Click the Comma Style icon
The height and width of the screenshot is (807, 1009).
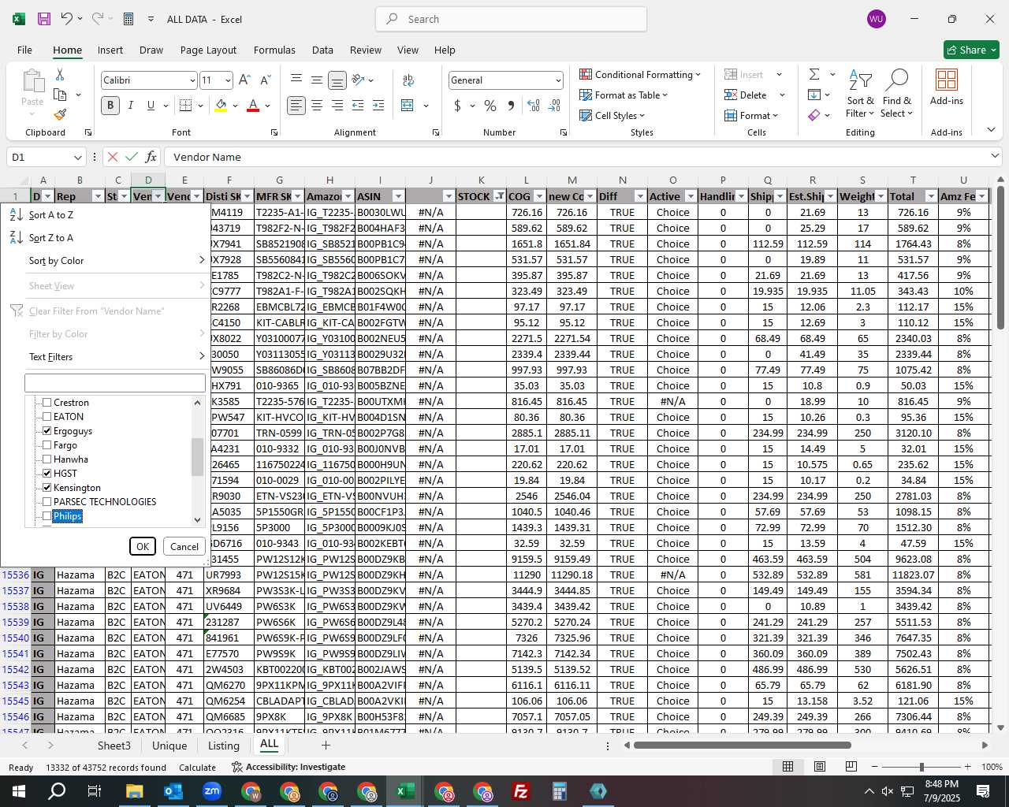(511, 106)
